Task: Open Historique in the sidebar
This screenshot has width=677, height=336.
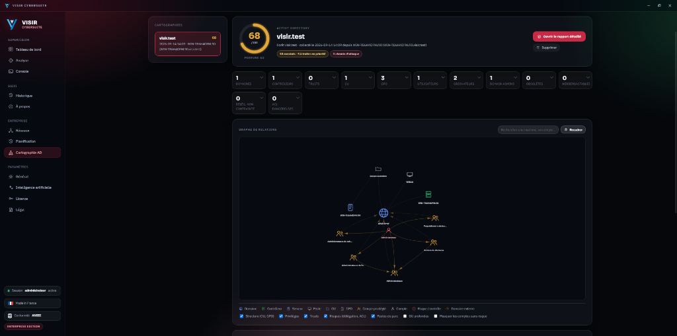Action: pyautogui.click(x=32, y=95)
